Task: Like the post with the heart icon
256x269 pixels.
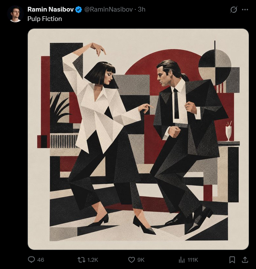Action: (x=131, y=260)
